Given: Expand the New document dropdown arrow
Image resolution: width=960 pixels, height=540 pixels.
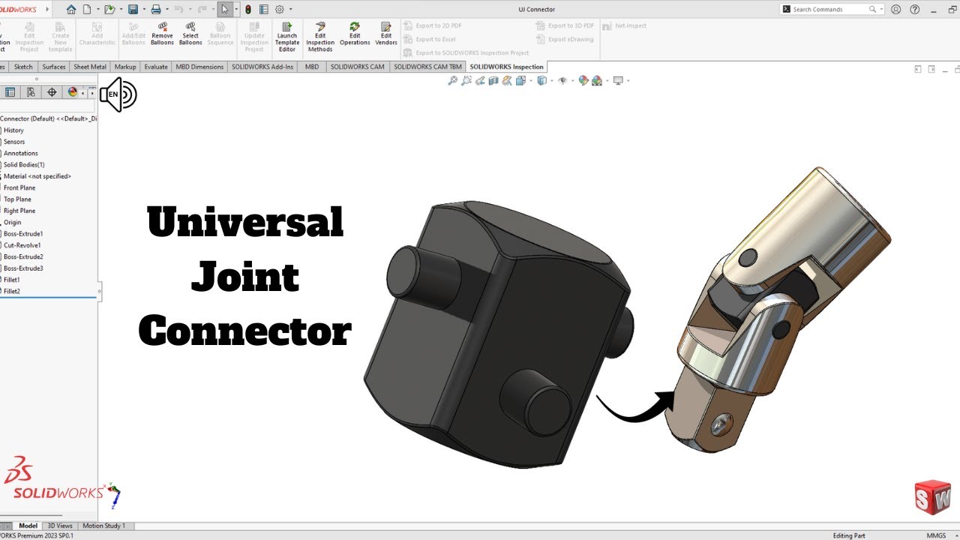Looking at the screenshot, I should (97, 10).
